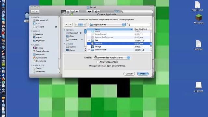
Task: Open SpectraGunnar home in Bukkit sidebar
Action: (x=41, y=51)
